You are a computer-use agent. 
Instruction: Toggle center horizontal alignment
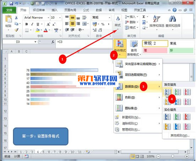pyautogui.click(x=73, y=23)
